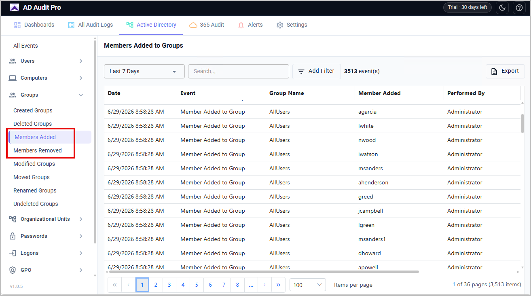
Task: Click the table horizontal scrollbar
Action: click(264, 272)
